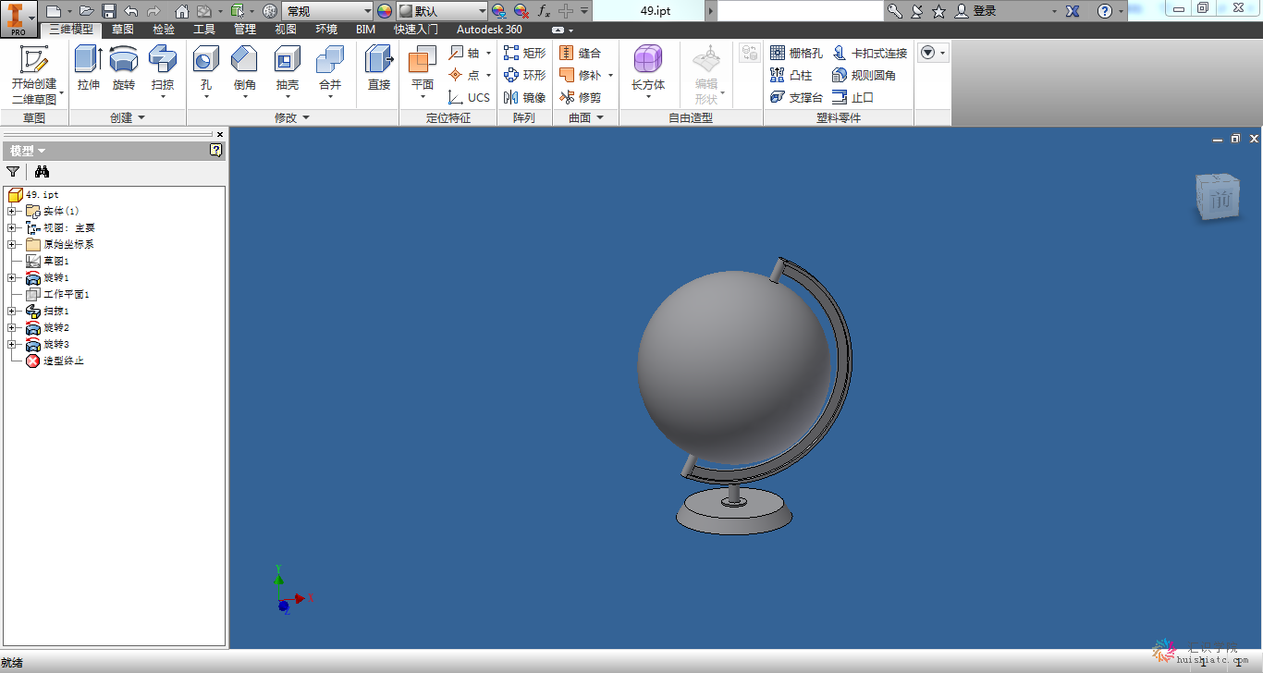1263x673 pixels.
Task: Start creating a 2D sketch (开始创建二维草图)
Action: pos(34,74)
